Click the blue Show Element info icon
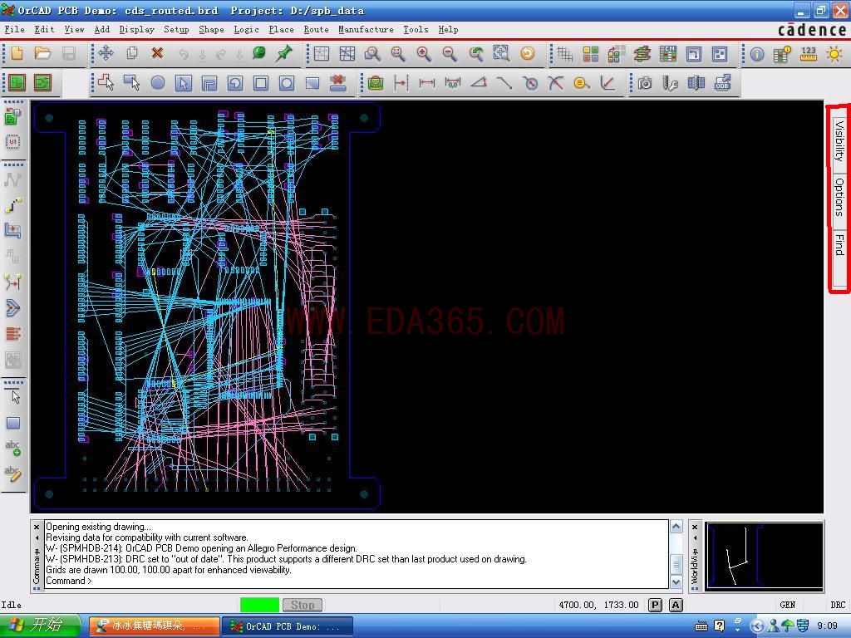Viewport: 851px width, 638px height. pyautogui.click(x=757, y=54)
